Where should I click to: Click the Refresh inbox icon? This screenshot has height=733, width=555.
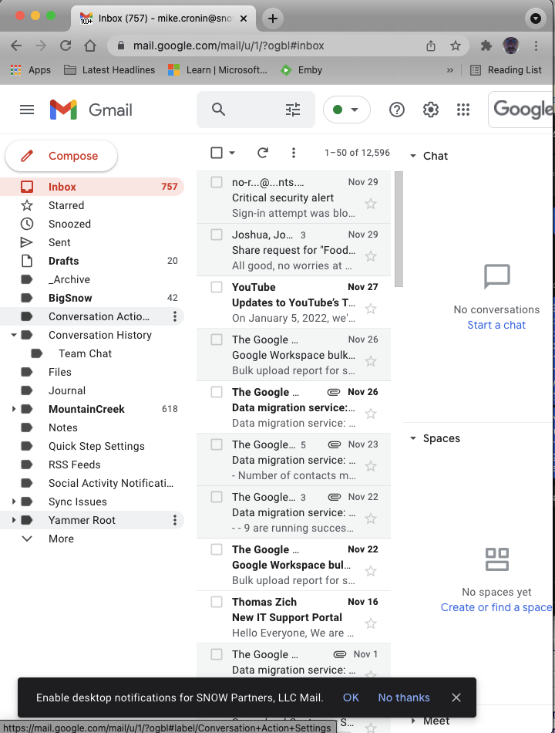[x=263, y=153]
